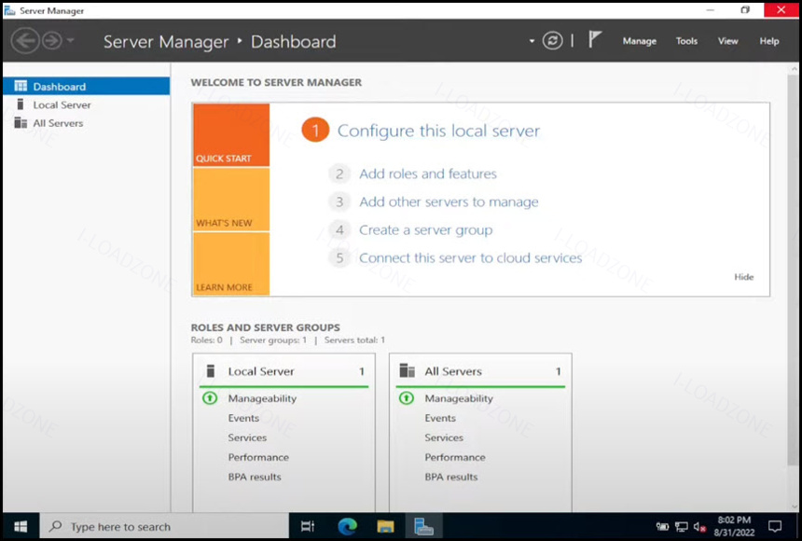Image resolution: width=802 pixels, height=541 pixels.
Task: Click the orange step 1 circle
Action: [x=315, y=130]
